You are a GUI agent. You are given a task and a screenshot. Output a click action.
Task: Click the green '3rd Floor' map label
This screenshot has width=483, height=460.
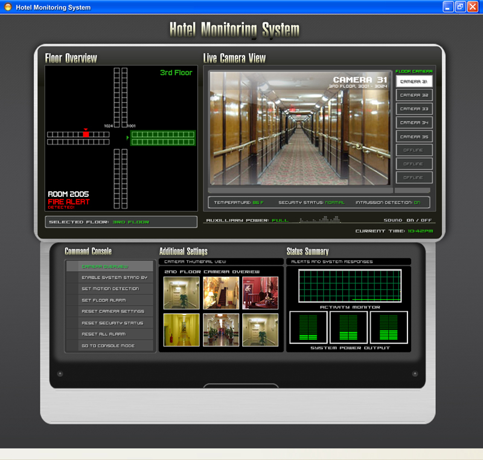pos(176,72)
